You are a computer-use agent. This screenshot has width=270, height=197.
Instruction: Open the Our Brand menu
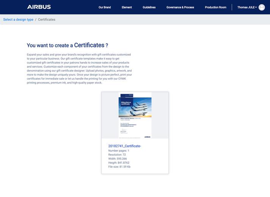point(105,8)
